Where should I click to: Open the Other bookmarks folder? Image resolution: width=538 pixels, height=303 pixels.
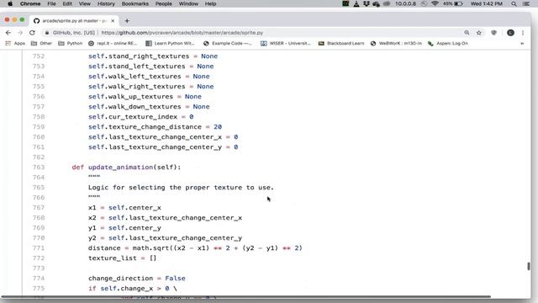pos(41,43)
